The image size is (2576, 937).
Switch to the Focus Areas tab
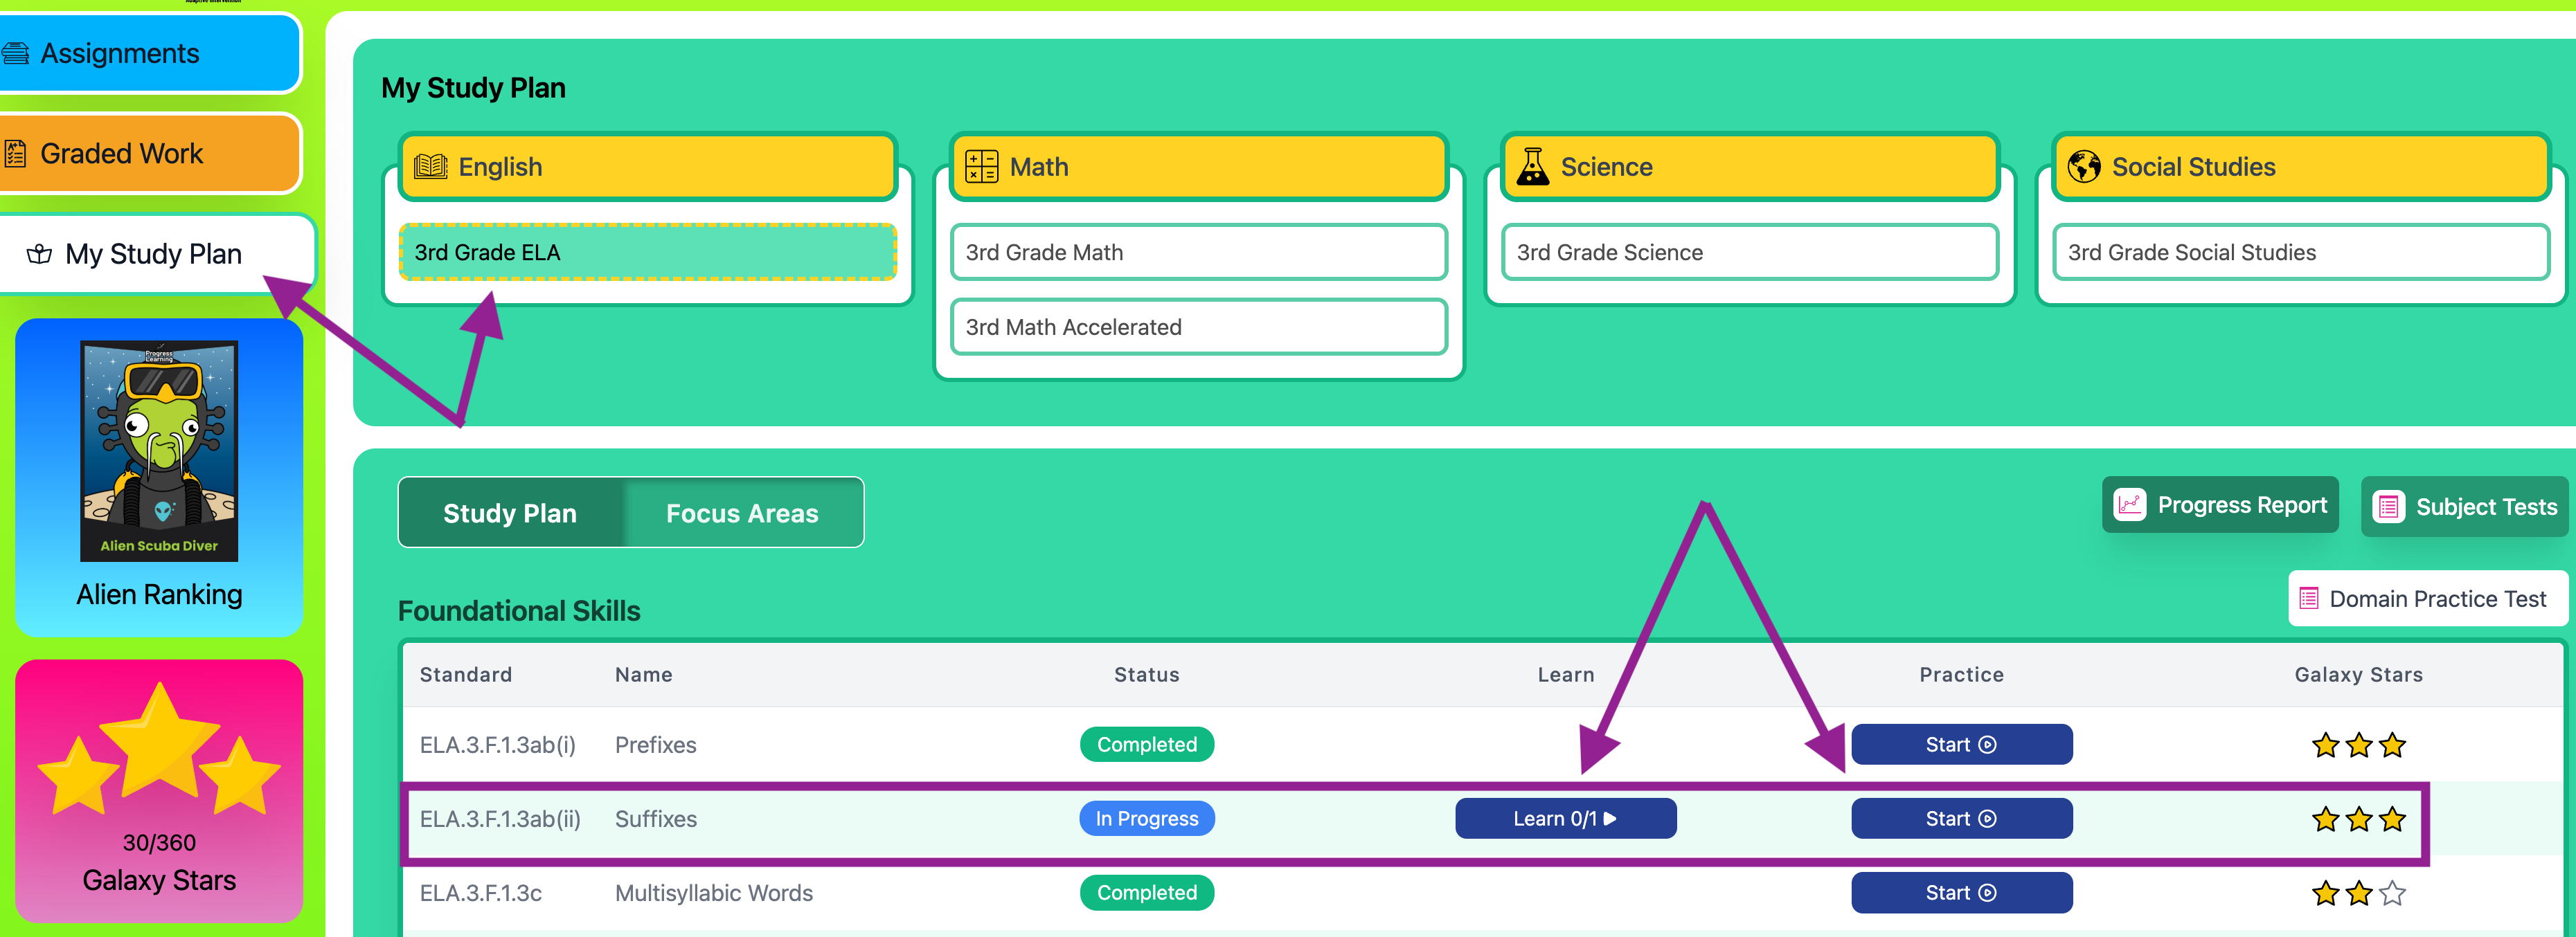coord(741,513)
